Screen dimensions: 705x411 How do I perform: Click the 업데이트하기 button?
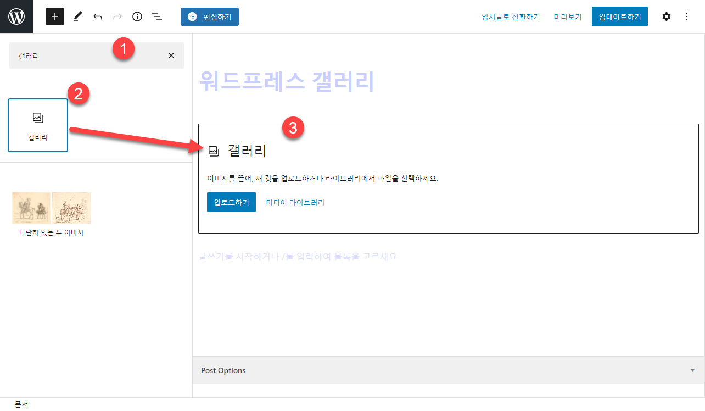click(620, 16)
